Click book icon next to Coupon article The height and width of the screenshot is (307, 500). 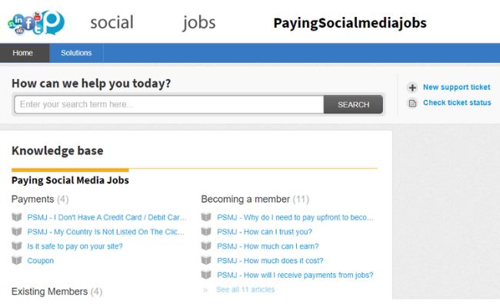(x=17, y=260)
